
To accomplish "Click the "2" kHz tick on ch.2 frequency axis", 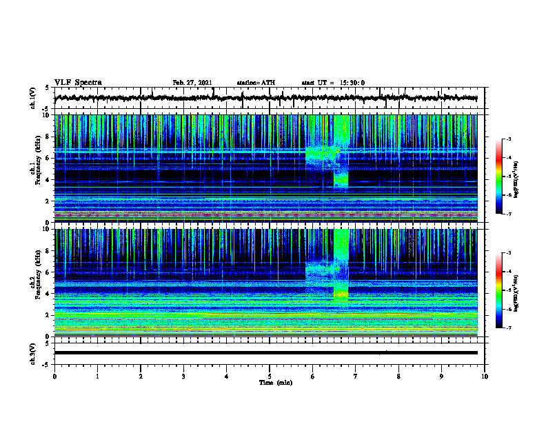I will click(49, 315).
